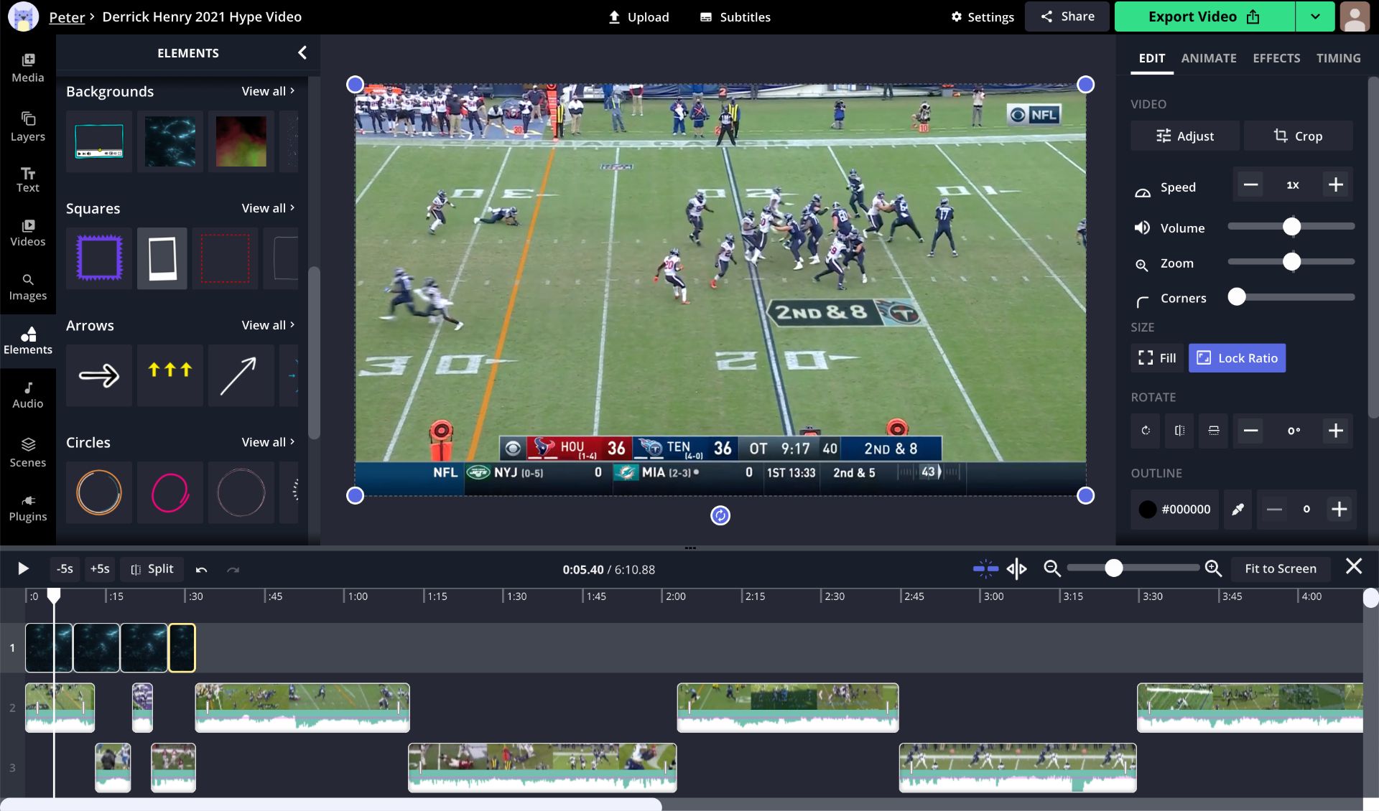1379x811 pixels.
Task: Open the Layers sidebar panel
Action: coord(27,126)
